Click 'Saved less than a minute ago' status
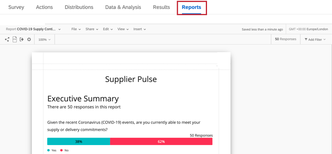332x154 pixels. [262, 30]
